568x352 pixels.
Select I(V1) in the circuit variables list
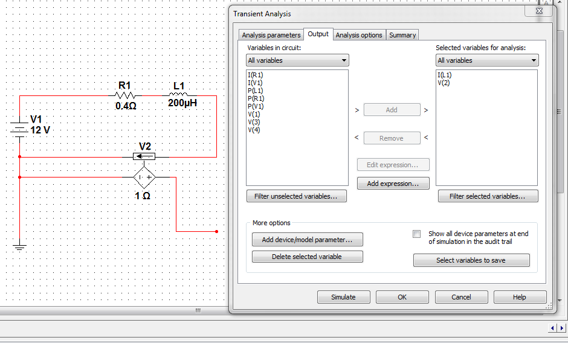[255, 83]
